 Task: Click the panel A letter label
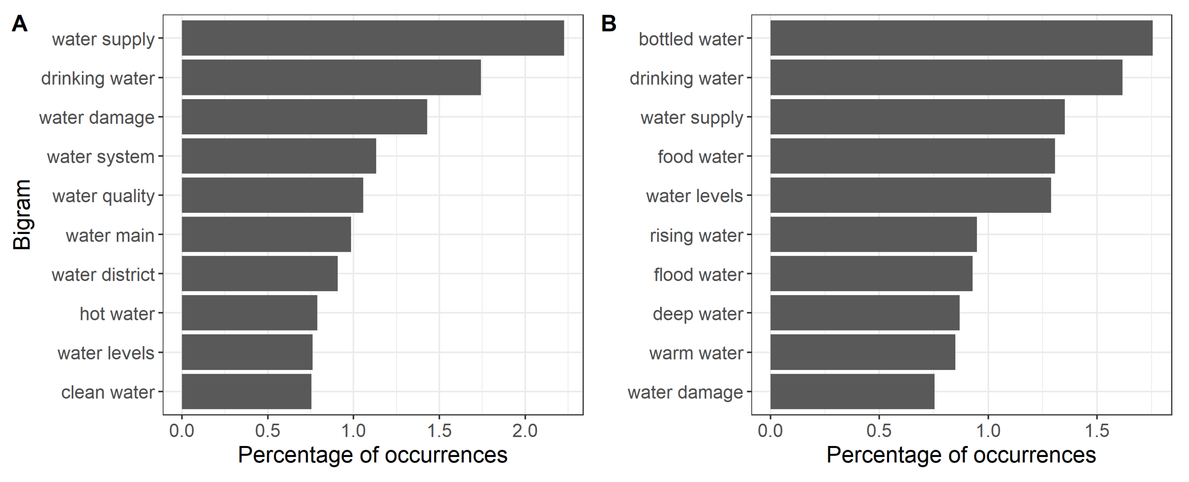19,24
